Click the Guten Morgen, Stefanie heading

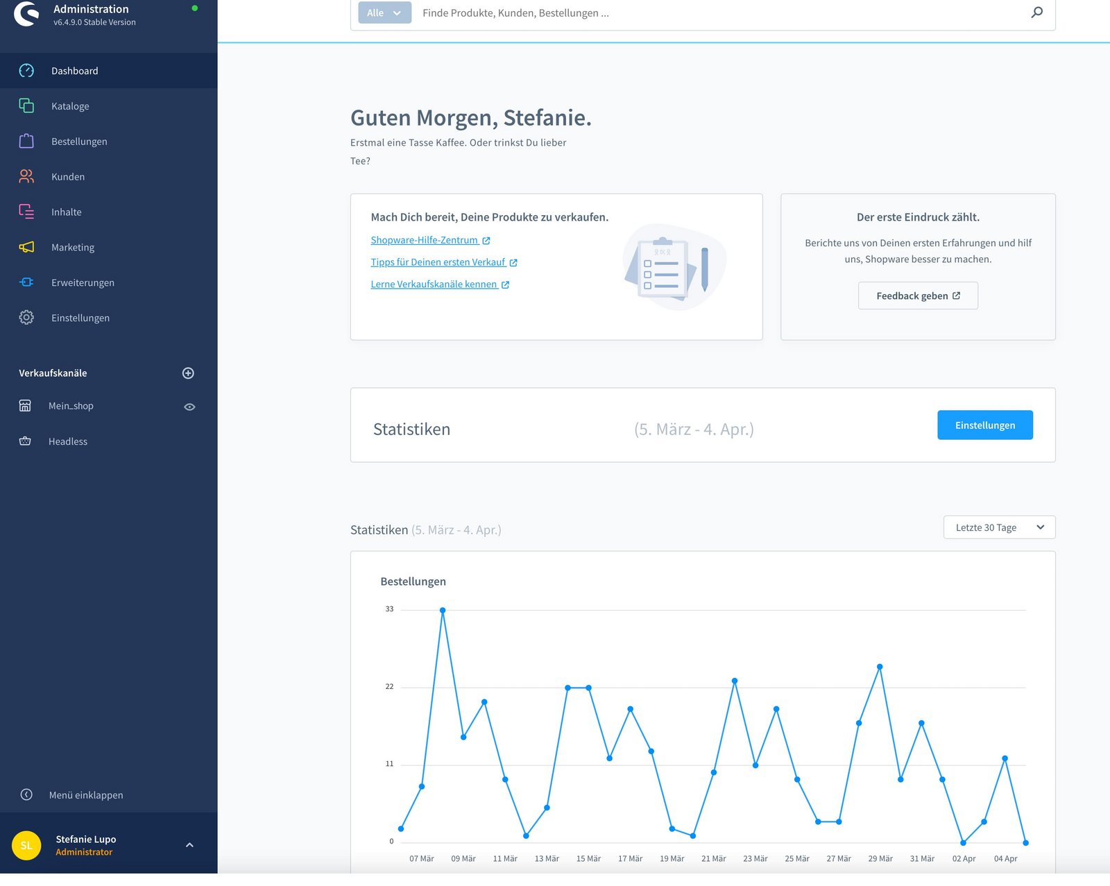471,118
